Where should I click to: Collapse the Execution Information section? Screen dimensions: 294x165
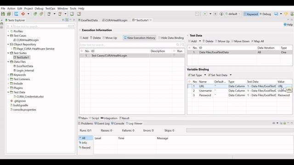coord(79,30)
